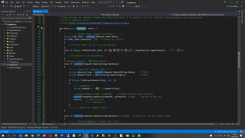Click the Visual Studio logo icon
245x138 pixels.
2,2
